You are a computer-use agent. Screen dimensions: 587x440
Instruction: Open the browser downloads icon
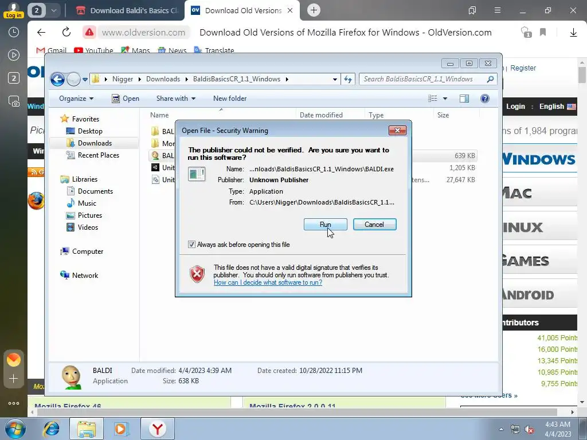click(x=573, y=33)
